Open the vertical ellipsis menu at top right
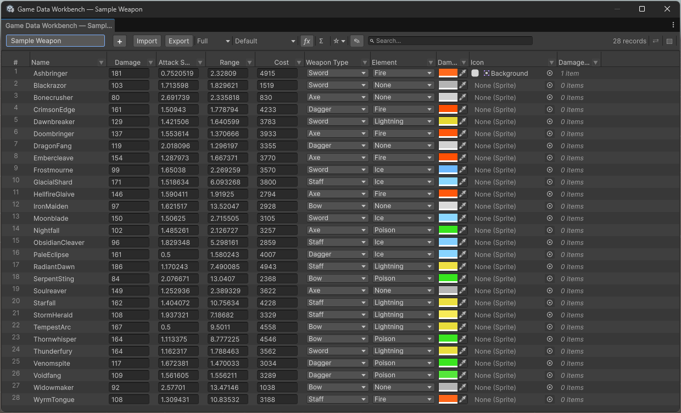Viewport: 681px width, 413px height. tap(673, 25)
